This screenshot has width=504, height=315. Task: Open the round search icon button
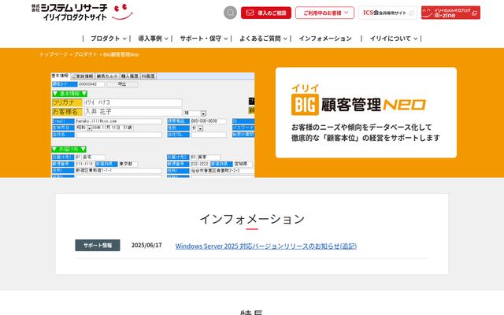tap(230, 13)
